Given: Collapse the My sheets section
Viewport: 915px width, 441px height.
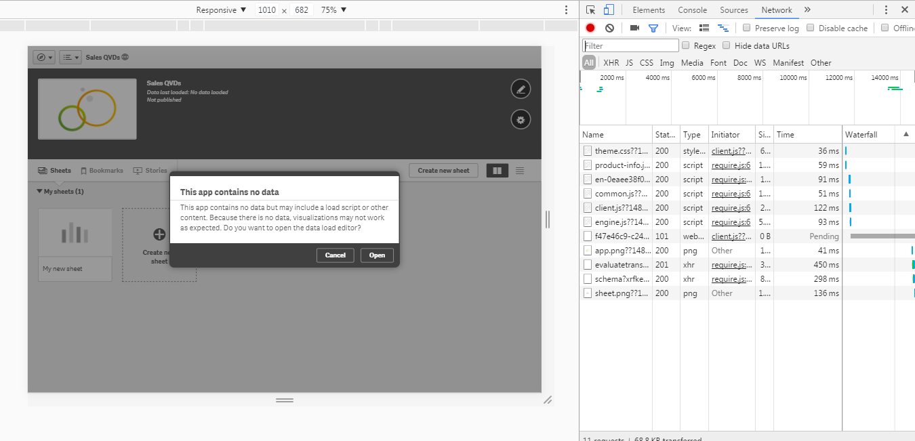Looking at the screenshot, I should [39, 191].
